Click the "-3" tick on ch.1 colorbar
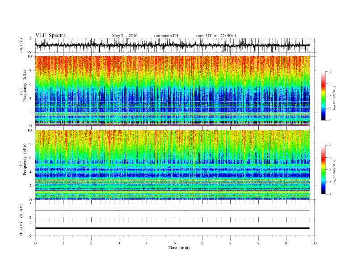 point(329,72)
